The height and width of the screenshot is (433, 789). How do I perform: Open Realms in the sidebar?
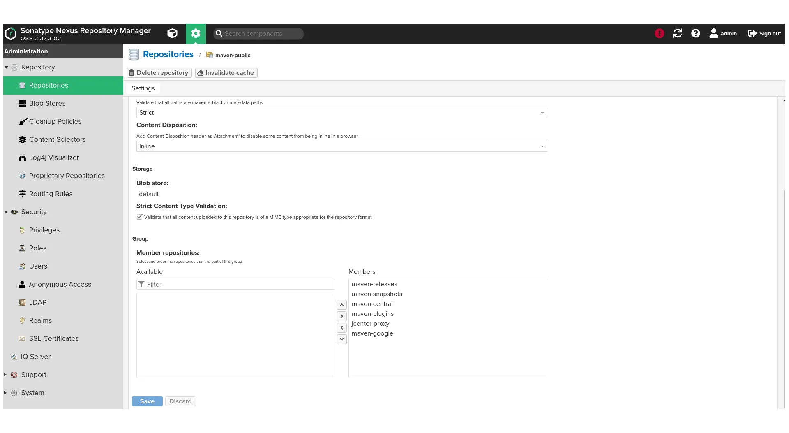[x=63, y=321]
